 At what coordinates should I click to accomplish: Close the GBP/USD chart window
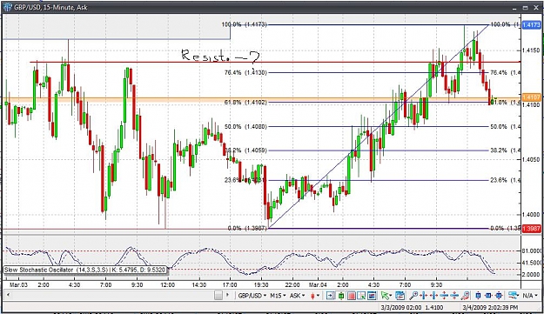535,7
